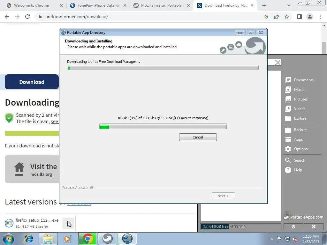Click PortableApps.com logo in menu

303,216
